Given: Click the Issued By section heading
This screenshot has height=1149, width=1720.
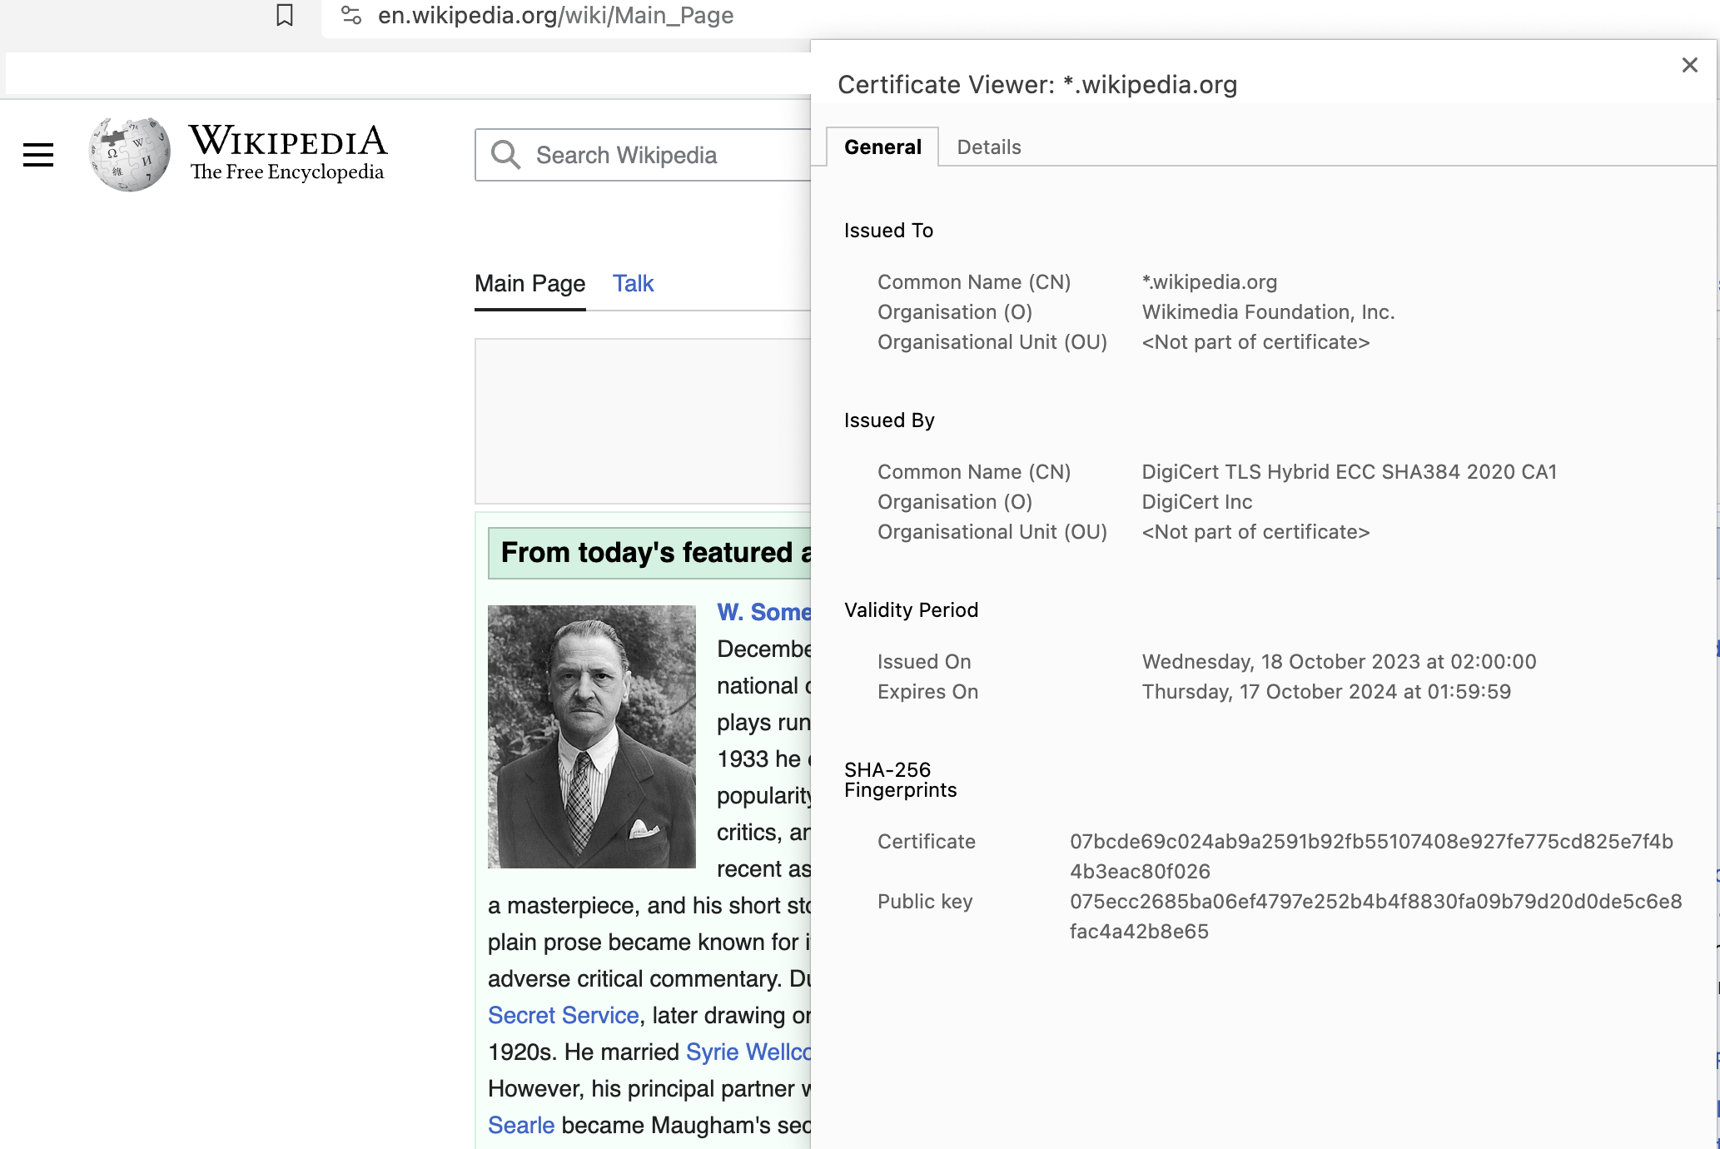Looking at the screenshot, I should [x=889, y=420].
